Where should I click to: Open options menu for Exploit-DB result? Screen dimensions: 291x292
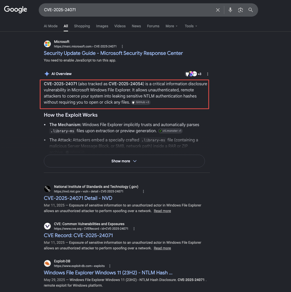point(110,266)
